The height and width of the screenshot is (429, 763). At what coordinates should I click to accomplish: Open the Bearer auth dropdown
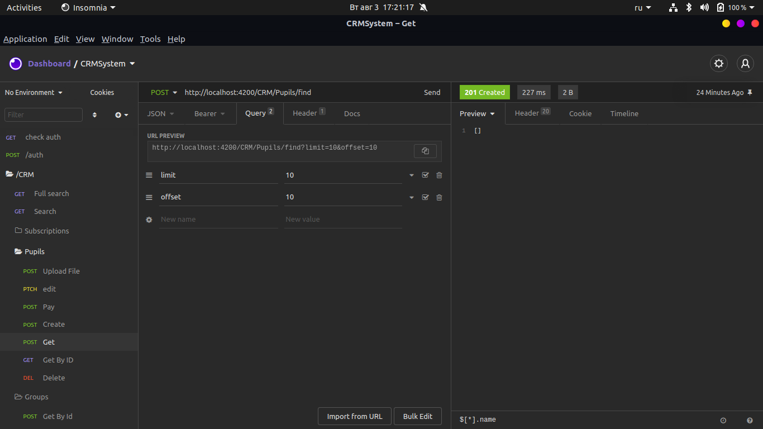point(210,113)
